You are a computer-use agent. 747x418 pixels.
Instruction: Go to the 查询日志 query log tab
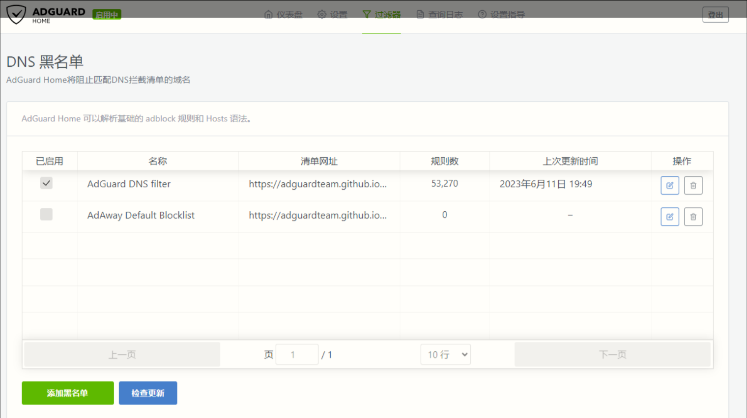pyautogui.click(x=439, y=15)
